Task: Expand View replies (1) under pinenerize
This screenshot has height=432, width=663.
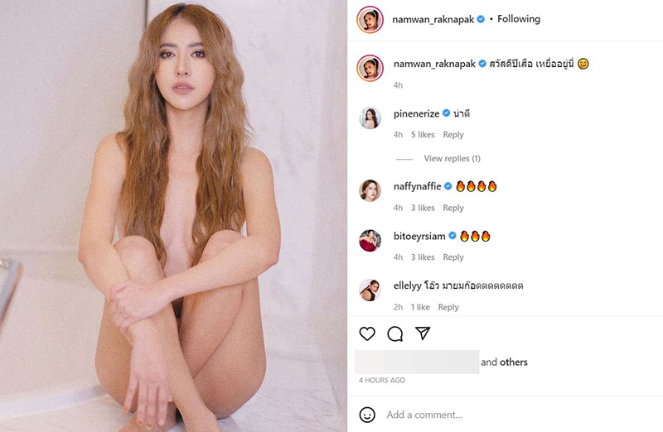Action: pyautogui.click(x=452, y=158)
